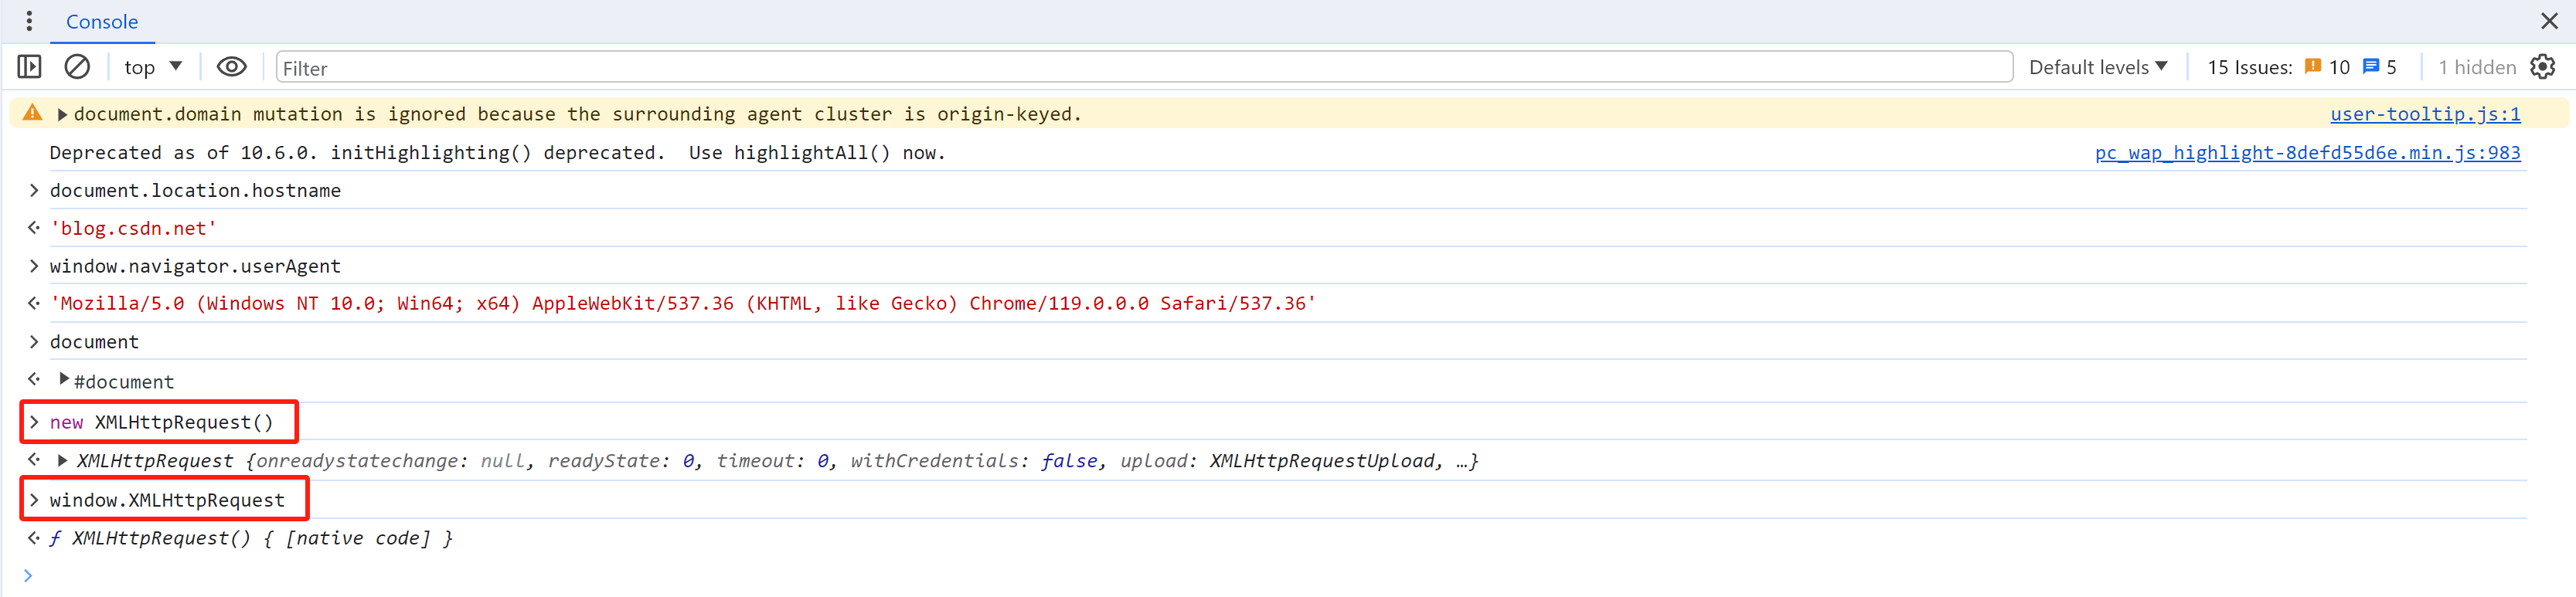
Task: Toggle the console sidebar panel
Action: point(30,67)
